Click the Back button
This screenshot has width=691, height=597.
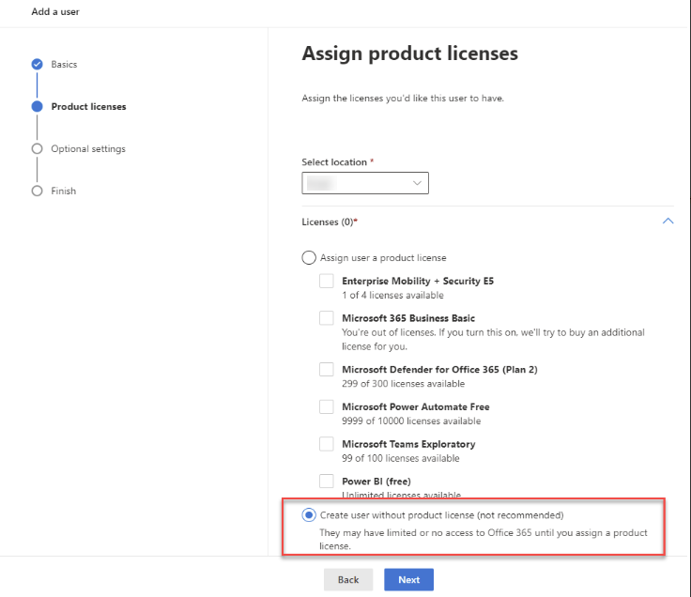348,580
